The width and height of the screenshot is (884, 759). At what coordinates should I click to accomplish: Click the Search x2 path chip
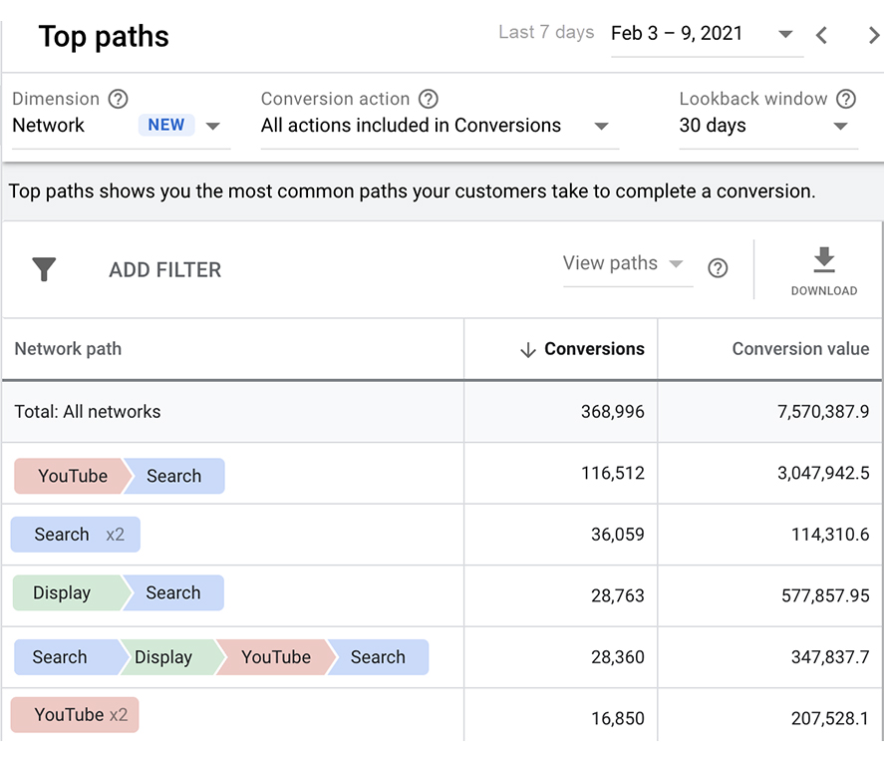click(76, 535)
